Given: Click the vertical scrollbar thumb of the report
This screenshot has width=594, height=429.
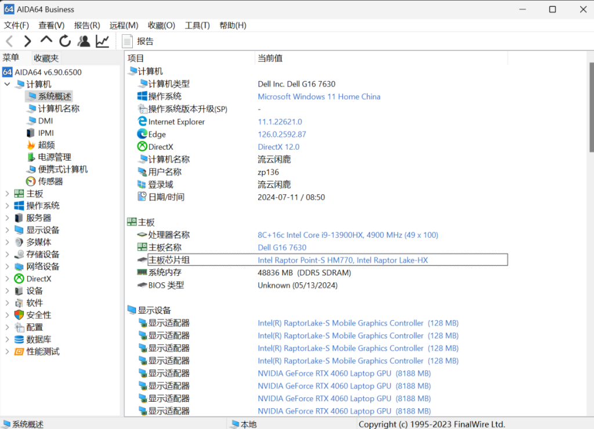Looking at the screenshot, I should pos(591,108).
